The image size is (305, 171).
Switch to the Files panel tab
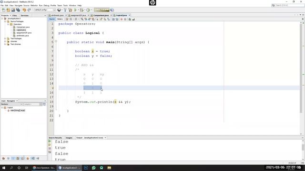(15, 15)
